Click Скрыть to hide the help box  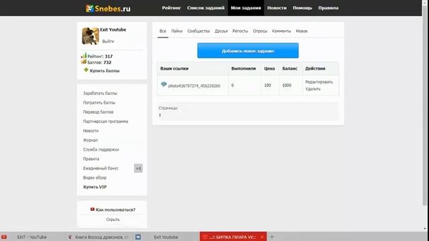coord(113,220)
